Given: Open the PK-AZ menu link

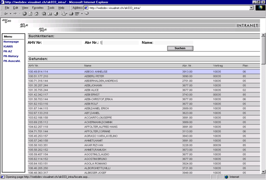Looking at the screenshot, I should pyautogui.click(x=8, y=51).
